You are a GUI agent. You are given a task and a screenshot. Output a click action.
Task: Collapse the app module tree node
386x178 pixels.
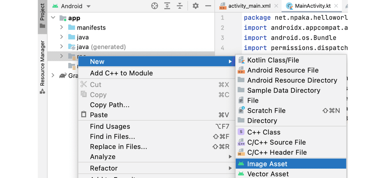click(x=53, y=18)
